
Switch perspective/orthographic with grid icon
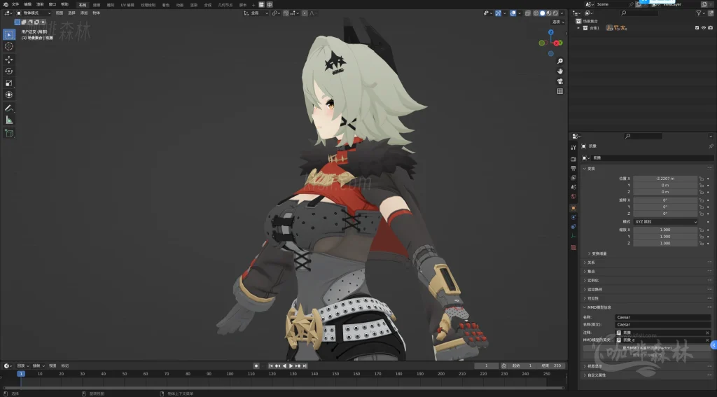click(559, 92)
